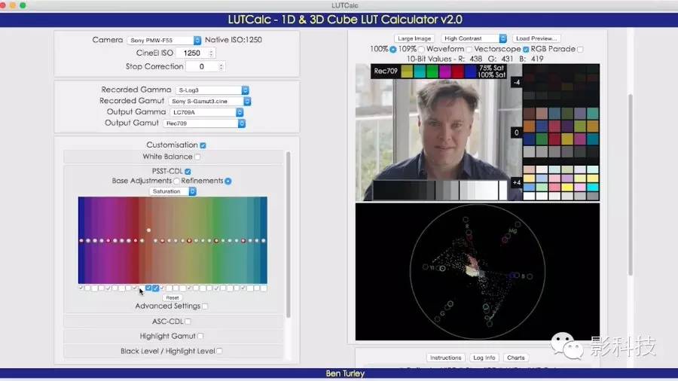The height and width of the screenshot is (381, 678).
Task: Click the Reset button under the color strip
Action: point(173,297)
